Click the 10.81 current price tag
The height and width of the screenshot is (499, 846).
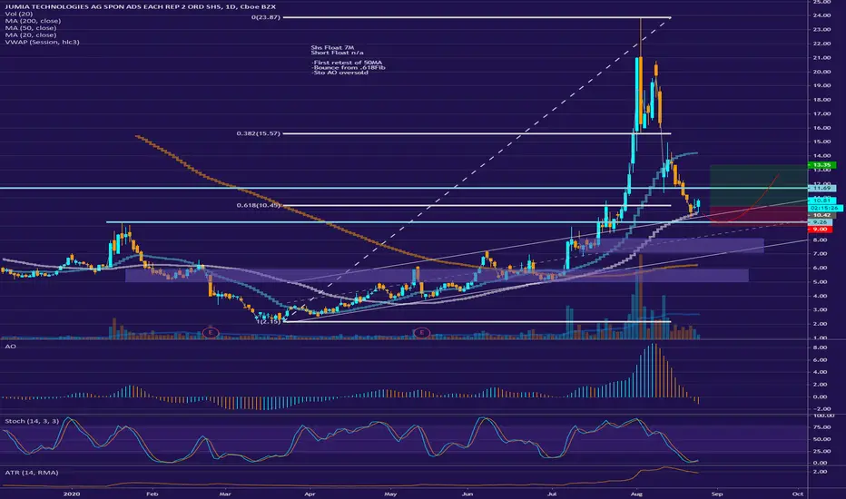point(821,201)
